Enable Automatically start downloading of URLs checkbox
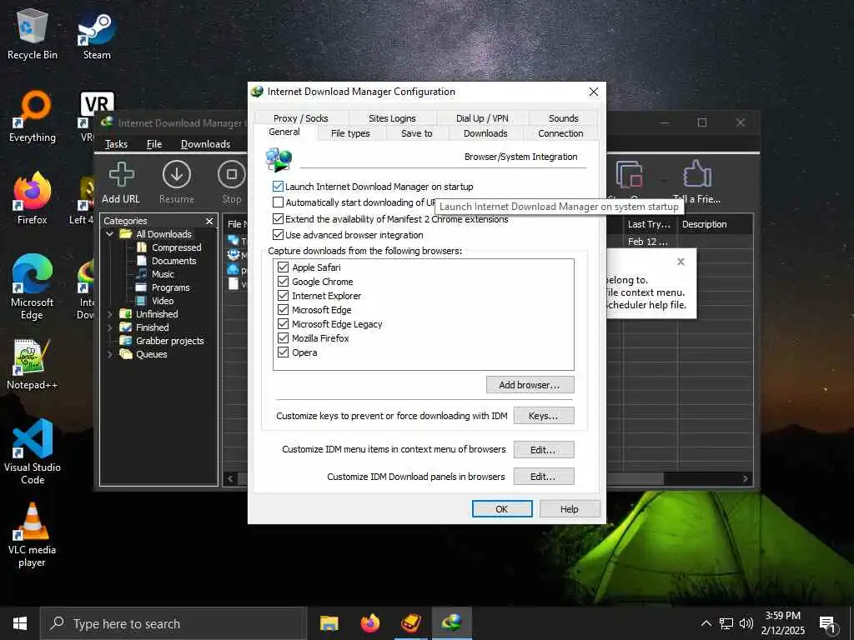The height and width of the screenshot is (640, 854). [278, 202]
